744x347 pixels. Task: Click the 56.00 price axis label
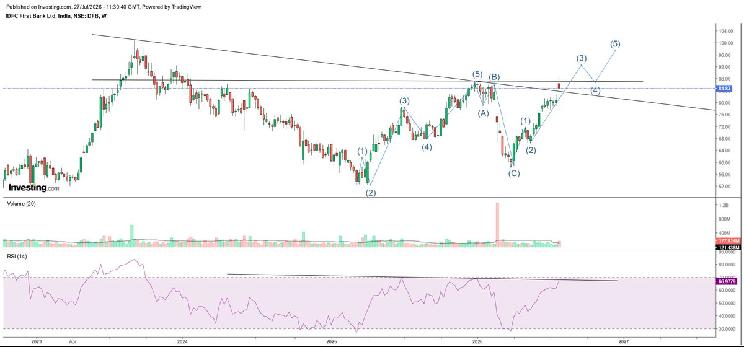click(x=724, y=174)
